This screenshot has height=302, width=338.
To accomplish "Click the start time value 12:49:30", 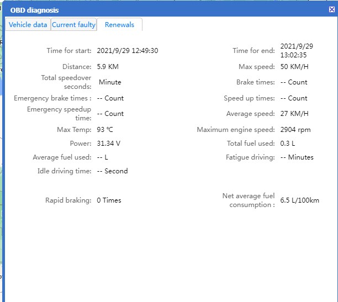I will tap(127, 51).
